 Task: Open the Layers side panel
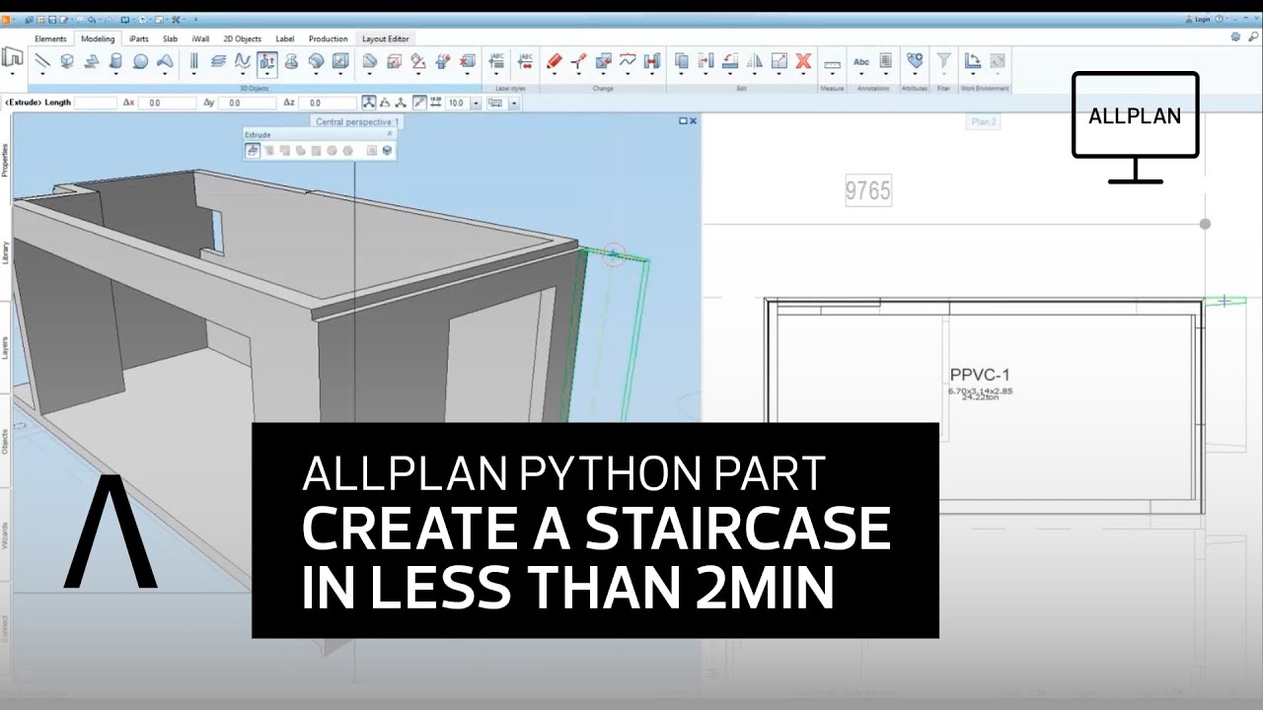pos(5,346)
